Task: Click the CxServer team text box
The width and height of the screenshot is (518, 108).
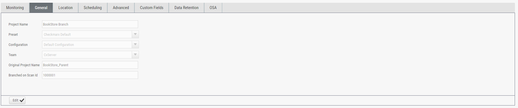Action: (x=87, y=55)
